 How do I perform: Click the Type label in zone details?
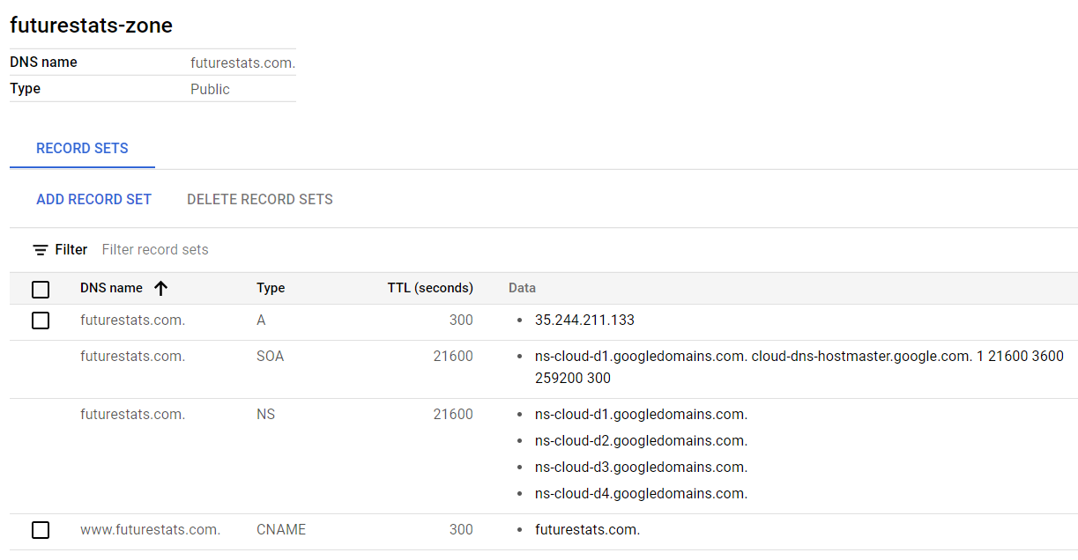(x=25, y=89)
